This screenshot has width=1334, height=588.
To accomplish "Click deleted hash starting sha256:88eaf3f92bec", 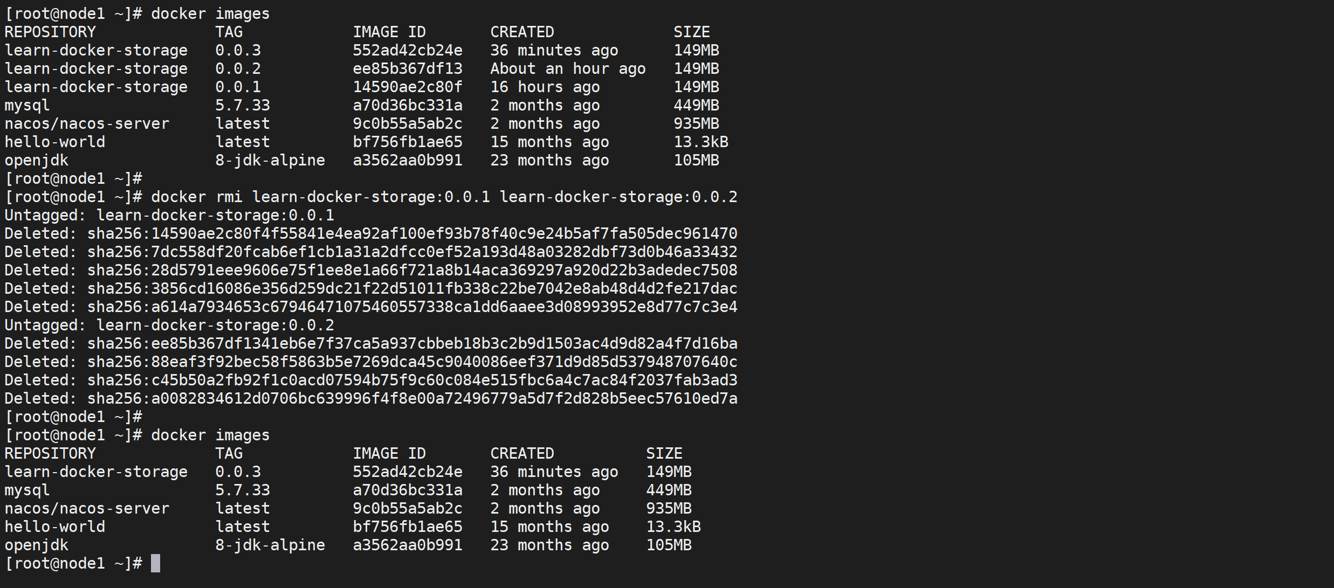I will [x=412, y=362].
